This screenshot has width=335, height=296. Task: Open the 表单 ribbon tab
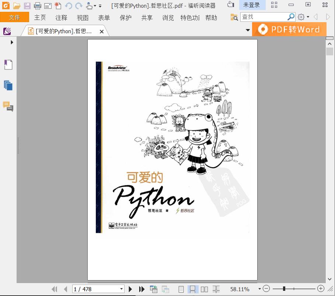tap(104, 18)
